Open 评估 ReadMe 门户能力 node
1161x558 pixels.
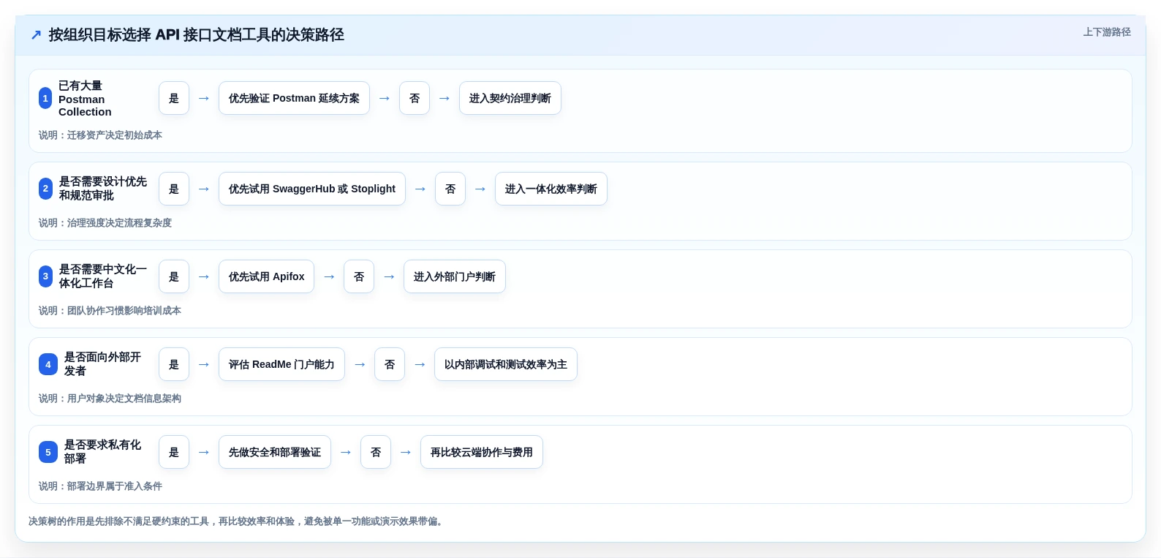(x=281, y=364)
